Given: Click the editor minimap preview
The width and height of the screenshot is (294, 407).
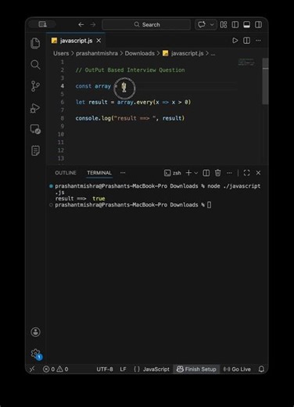Looking at the screenshot, I should [246, 62].
